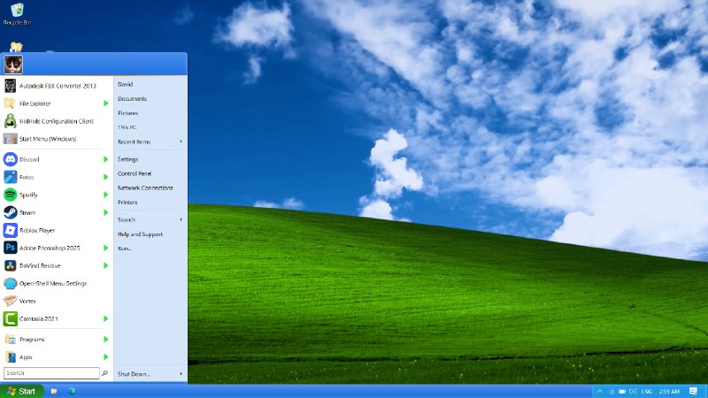This screenshot has height=398, width=708.
Task: Click the taskbar File Explorer icon
Action: (x=54, y=391)
